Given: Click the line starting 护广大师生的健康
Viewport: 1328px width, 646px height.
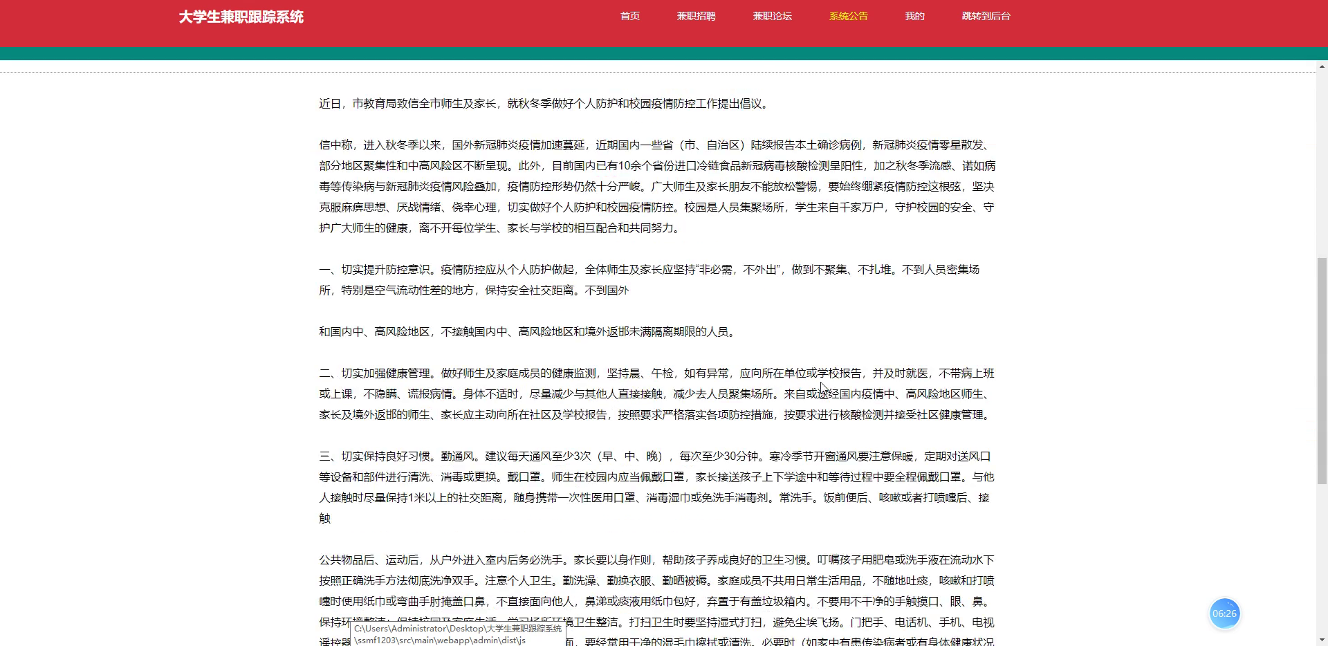Looking at the screenshot, I should pos(499,228).
